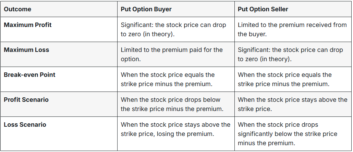Viewport: 353px width, 152px height.
Task: Select the seller's Profit Scenario cell text
Action: click(292, 104)
